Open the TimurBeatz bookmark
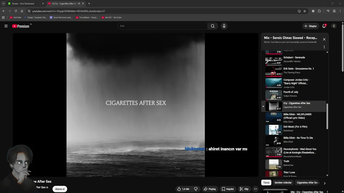Viewport: 344px width, 193px height. (87, 17)
